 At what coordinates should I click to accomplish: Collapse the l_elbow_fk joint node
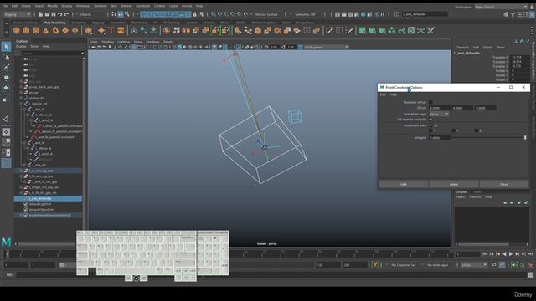[28, 115]
